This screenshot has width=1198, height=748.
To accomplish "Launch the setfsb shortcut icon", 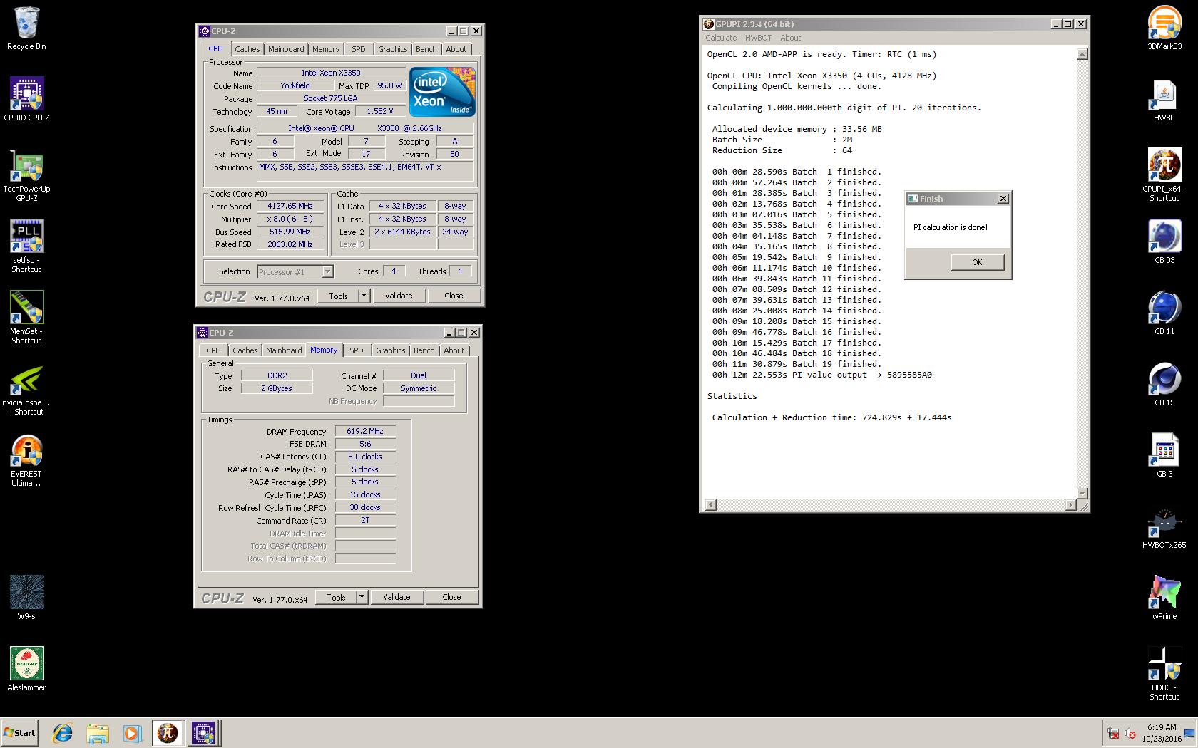I will [x=26, y=246].
